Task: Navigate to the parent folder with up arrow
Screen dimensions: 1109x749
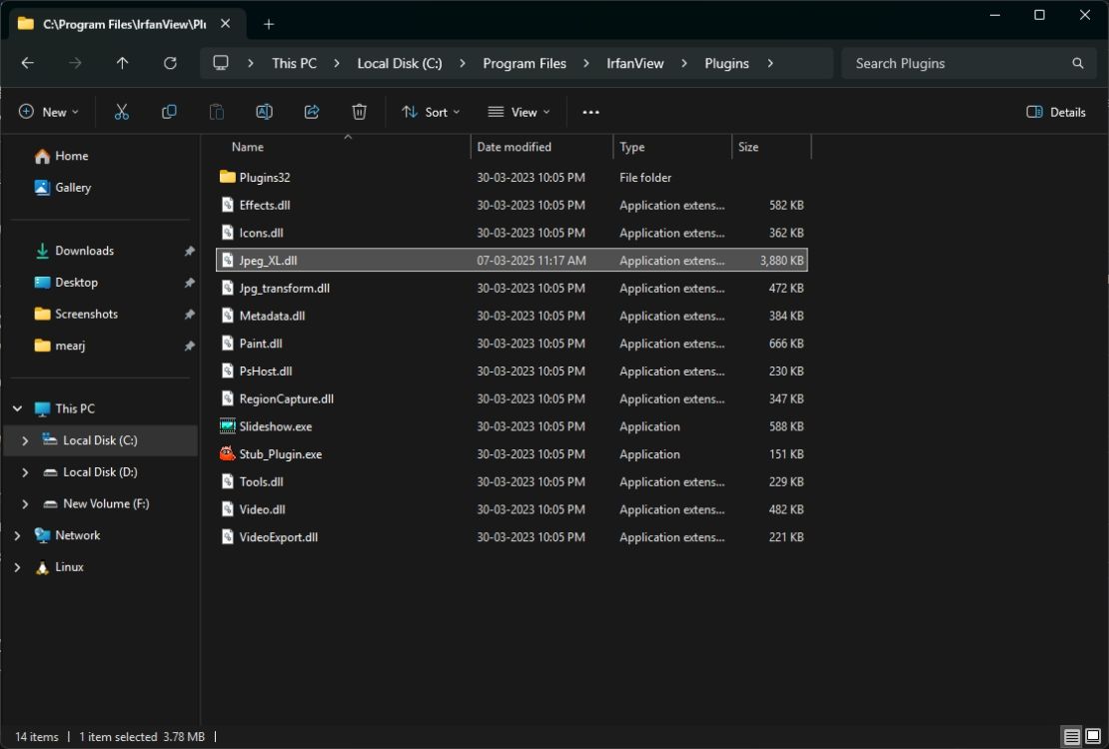Action: click(122, 63)
